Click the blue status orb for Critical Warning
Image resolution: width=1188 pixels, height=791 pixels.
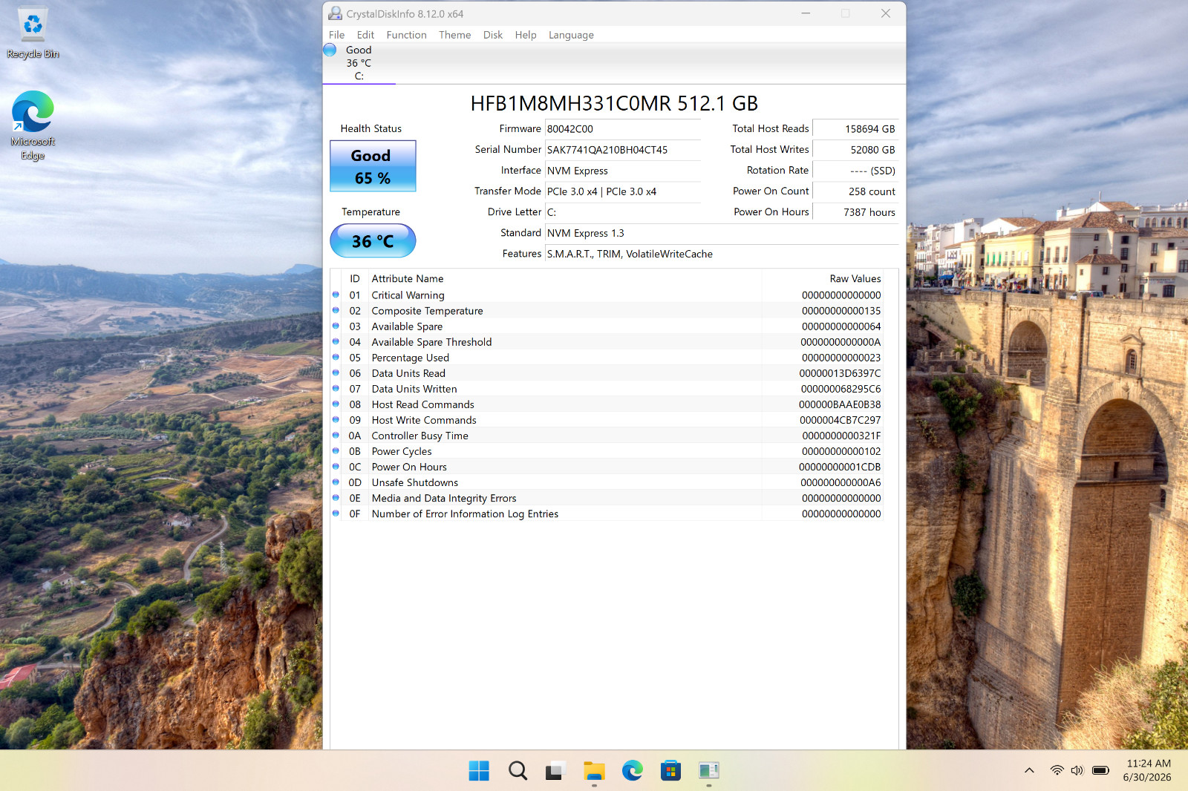pos(336,295)
